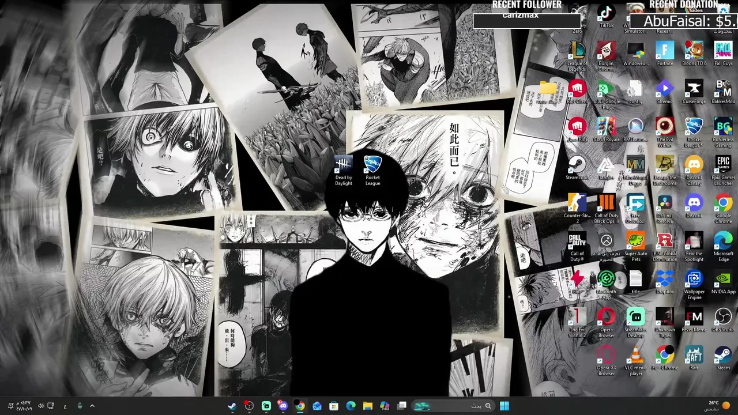Open the Windows Start button
The width and height of the screenshot is (738, 415).
[504, 406]
